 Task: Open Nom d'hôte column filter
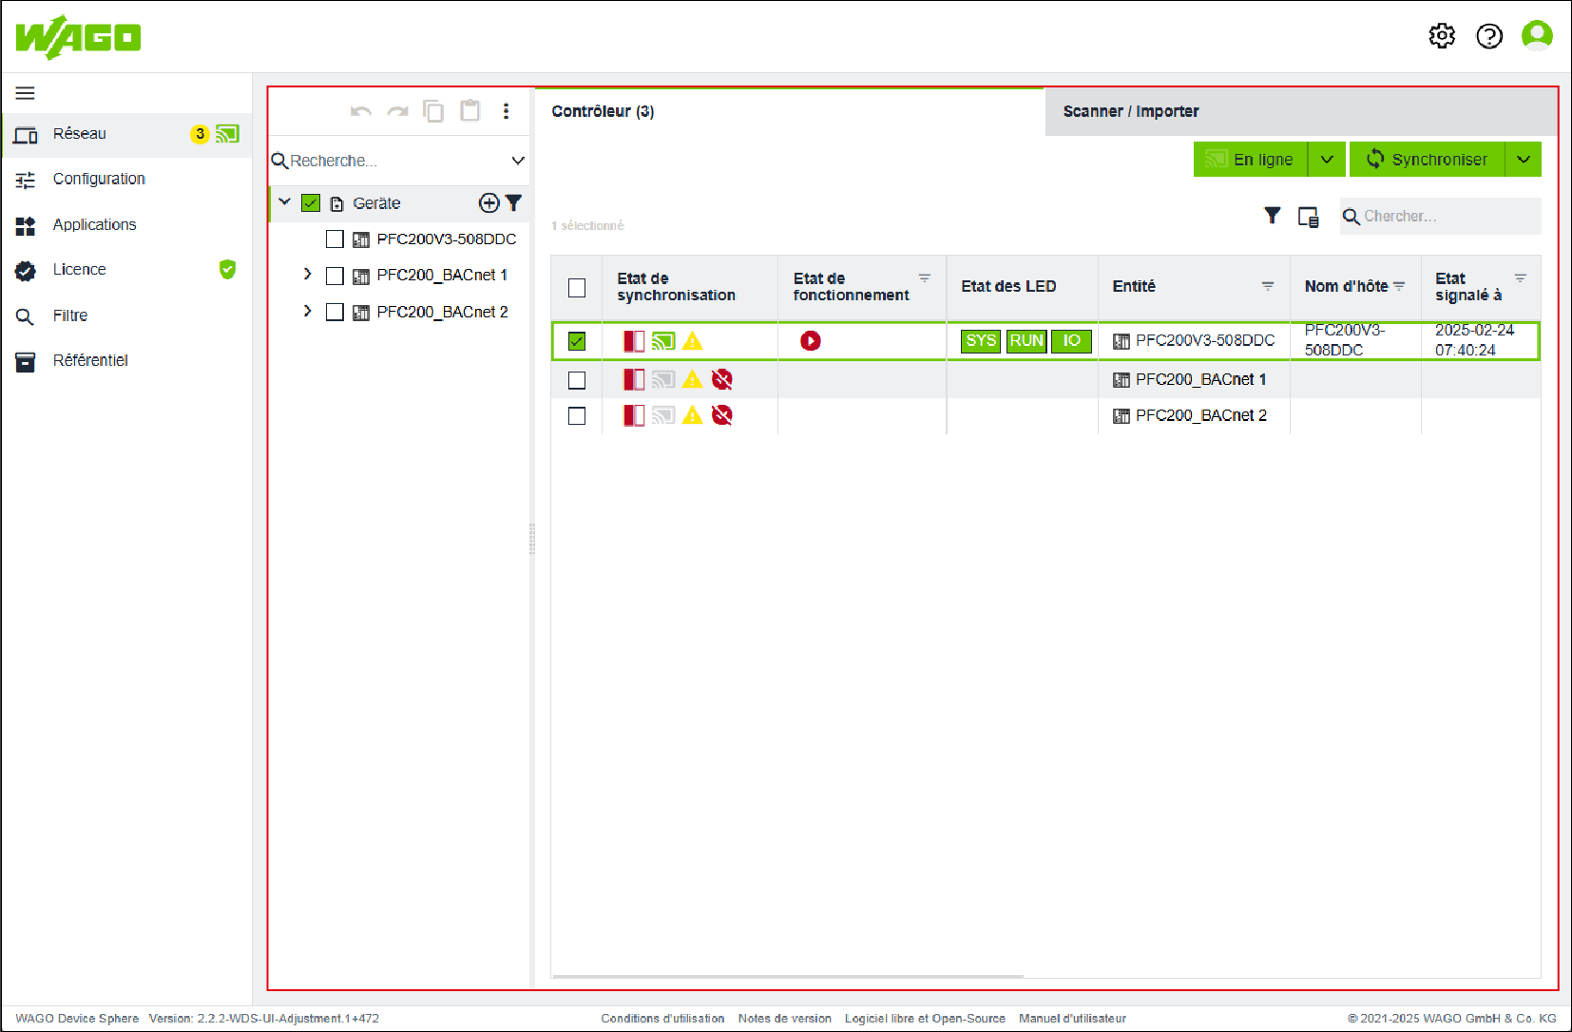1399,286
